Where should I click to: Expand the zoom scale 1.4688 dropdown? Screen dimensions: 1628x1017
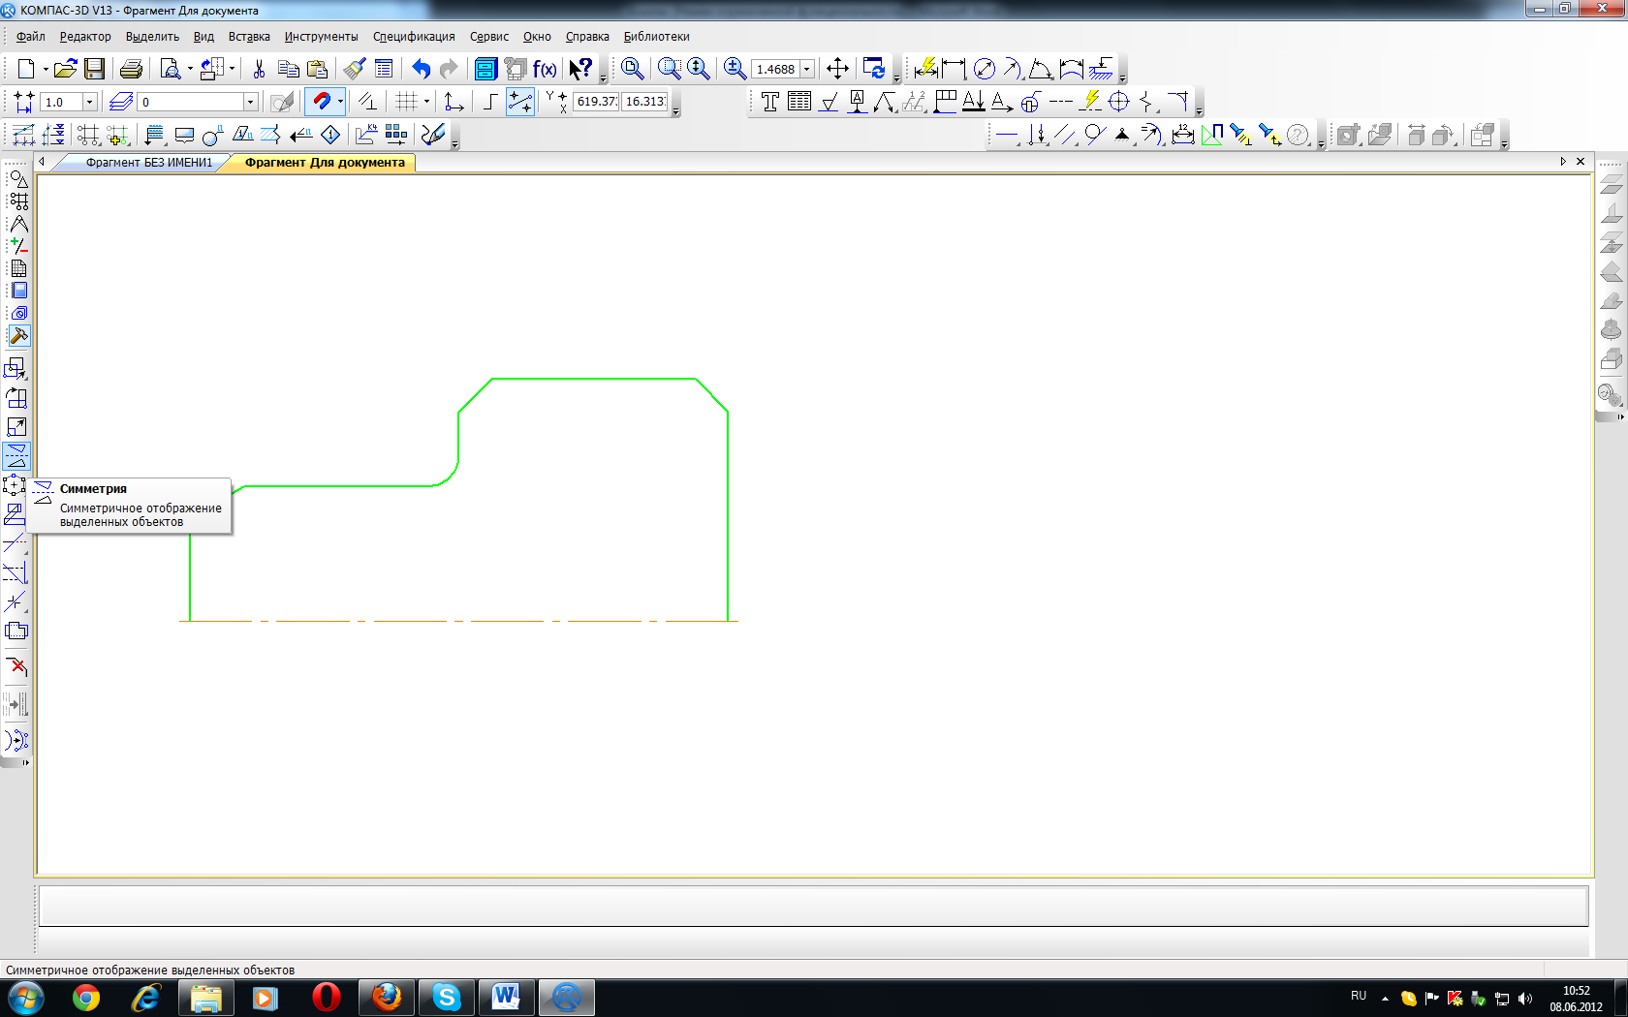pyautogui.click(x=806, y=69)
